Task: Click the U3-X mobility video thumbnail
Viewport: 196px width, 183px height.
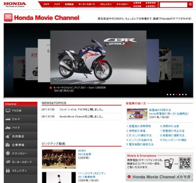Action: 59,178
